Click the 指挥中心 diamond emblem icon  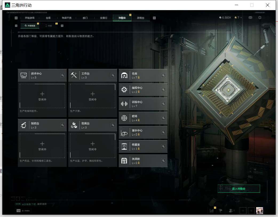(x=124, y=89)
